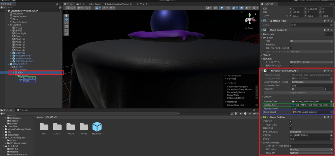Open クッキングオプション Everything dropdown
Image resolution: width=335 pixels, height=156 pixels.
pyautogui.click(x=311, y=132)
